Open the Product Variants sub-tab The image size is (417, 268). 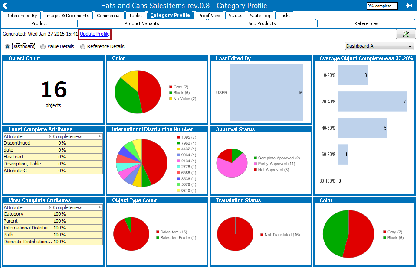coord(142,23)
